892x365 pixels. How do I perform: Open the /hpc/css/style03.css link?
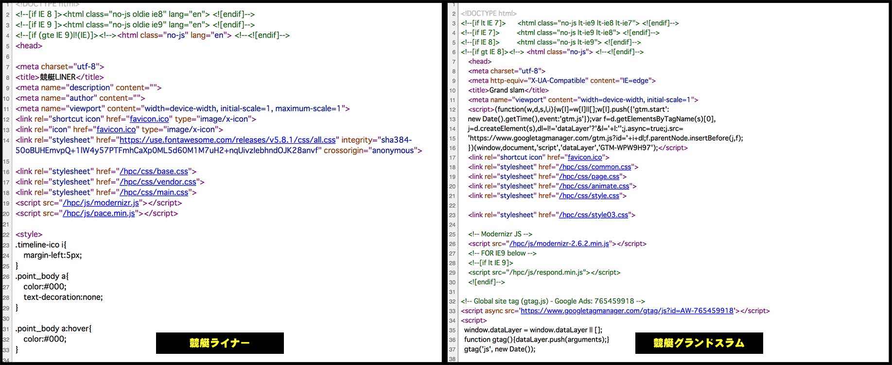pyautogui.click(x=594, y=215)
